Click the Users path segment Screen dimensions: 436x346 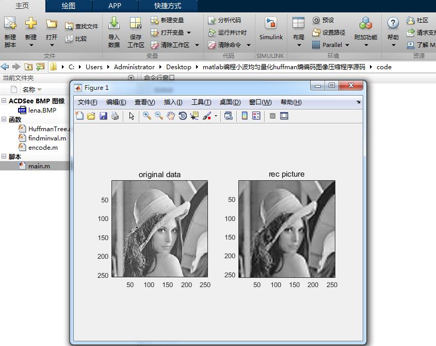94,67
